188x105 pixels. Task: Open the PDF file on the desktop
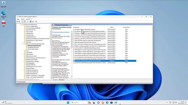coord(4,24)
